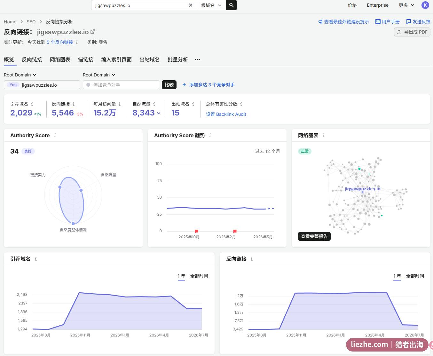Switch to the 锚链接 tab
433x356 pixels.
(86, 59)
